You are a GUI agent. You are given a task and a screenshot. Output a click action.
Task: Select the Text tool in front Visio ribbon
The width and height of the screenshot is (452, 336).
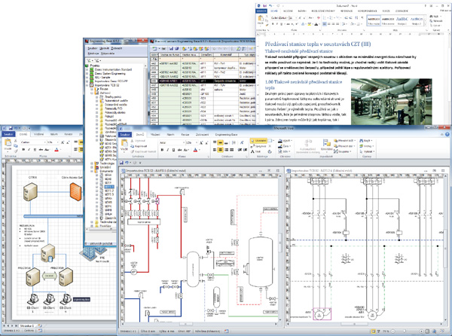tap(256, 151)
